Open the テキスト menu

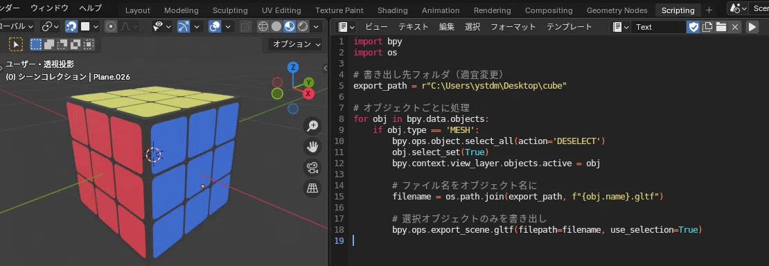[413, 26]
